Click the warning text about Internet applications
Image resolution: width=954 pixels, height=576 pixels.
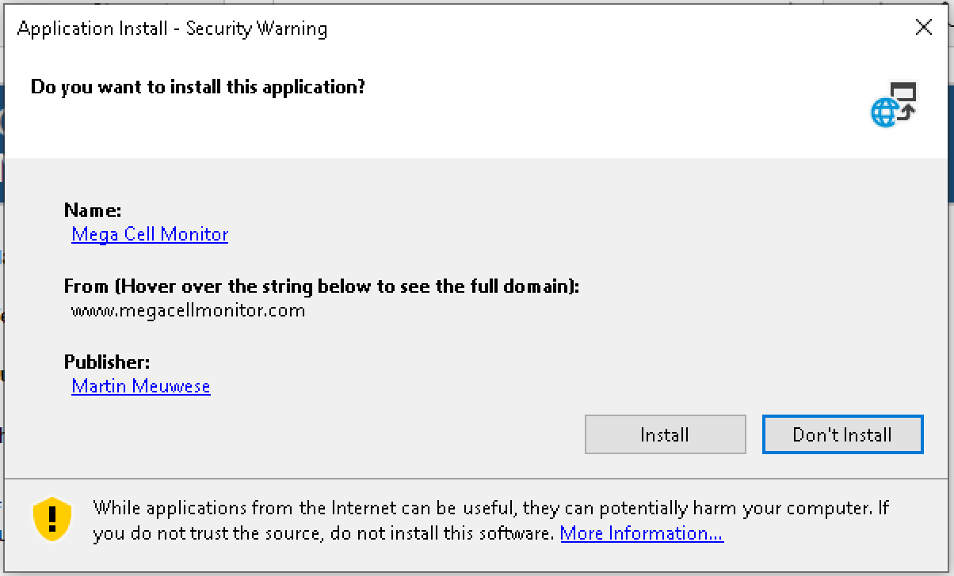[491, 520]
